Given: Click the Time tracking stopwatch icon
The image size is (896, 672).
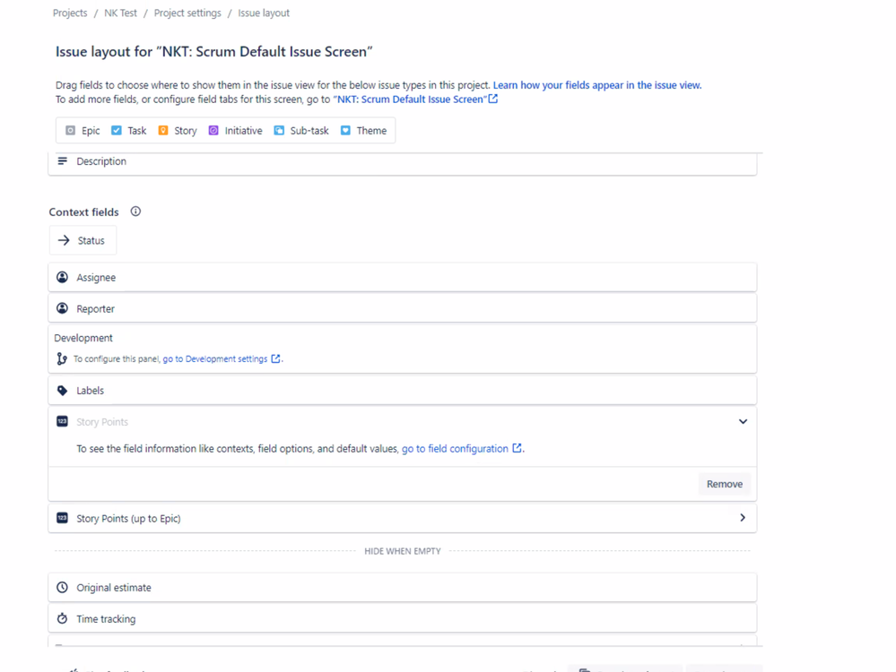Looking at the screenshot, I should [x=62, y=618].
